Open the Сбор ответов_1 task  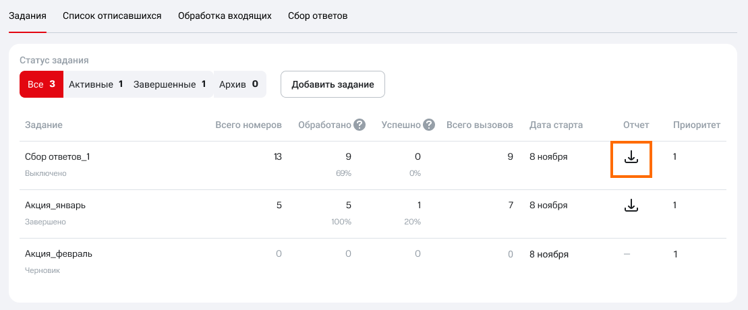57,157
